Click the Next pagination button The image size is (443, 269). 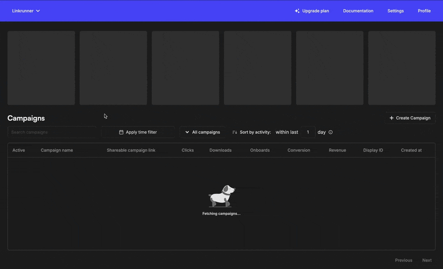[x=427, y=260]
